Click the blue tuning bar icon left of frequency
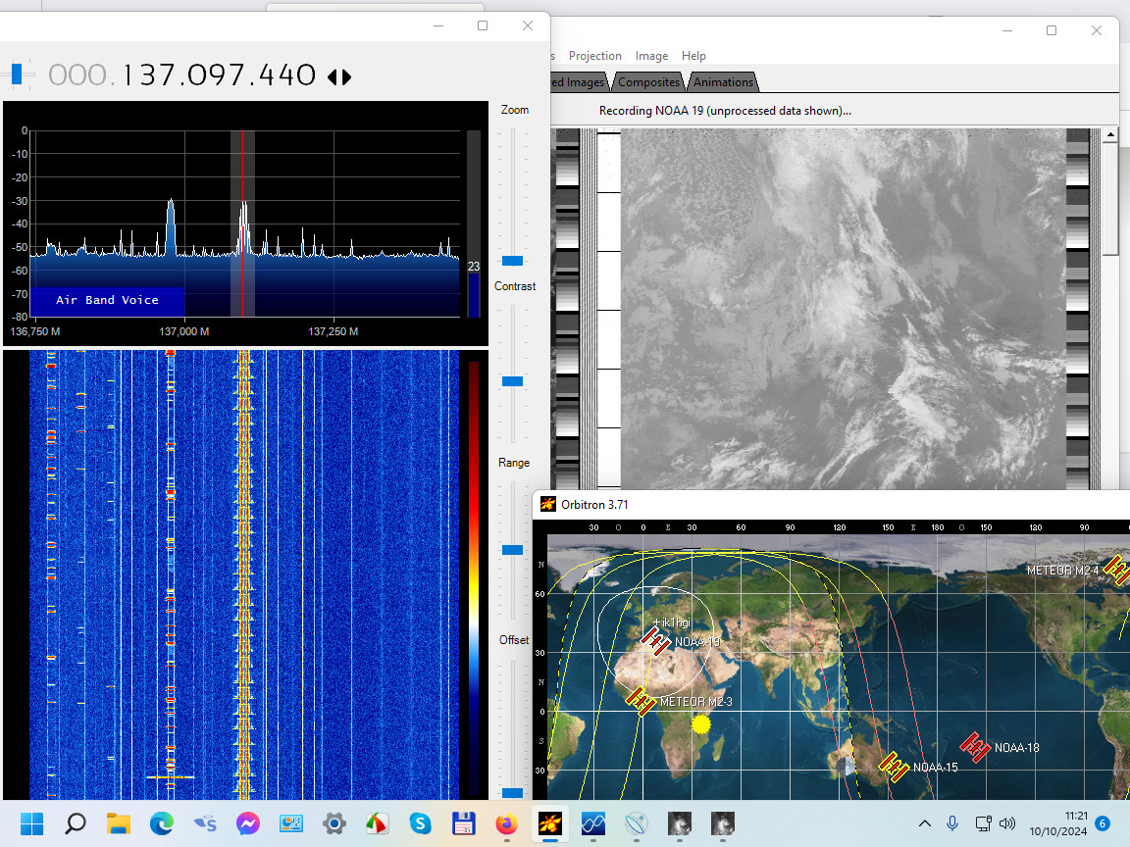 coord(18,74)
